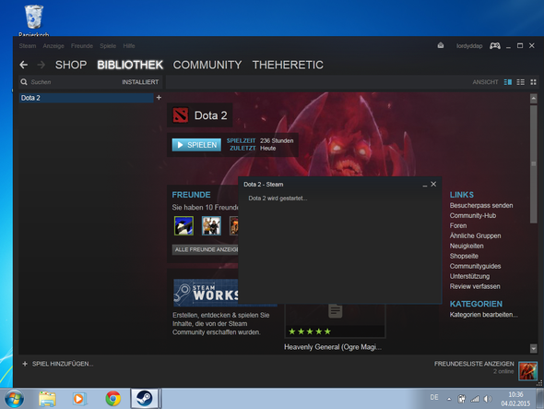Close the Dota 2 - Steam dialog
The height and width of the screenshot is (409, 544).
click(x=433, y=184)
